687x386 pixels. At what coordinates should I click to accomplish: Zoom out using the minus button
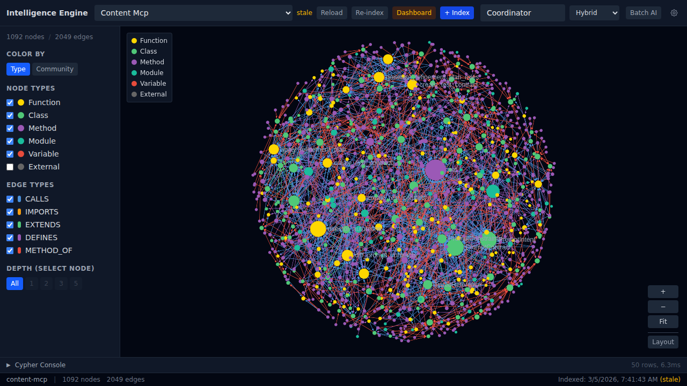coord(663,307)
